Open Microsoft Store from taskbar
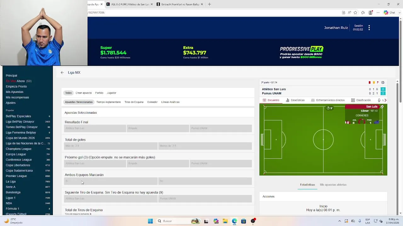 click(x=243, y=221)
